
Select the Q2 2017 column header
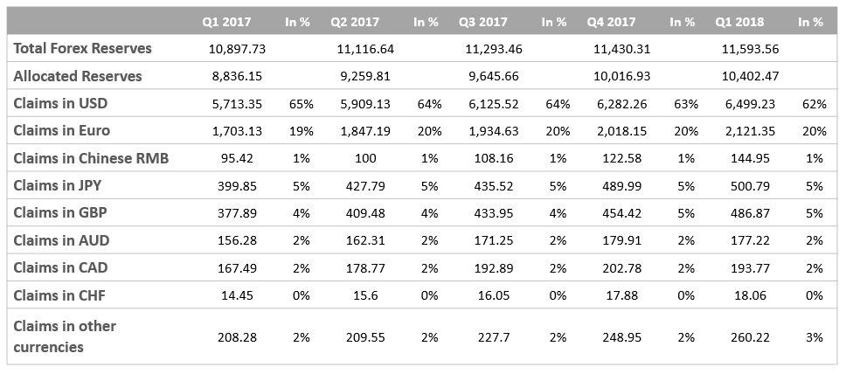click(355, 22)
